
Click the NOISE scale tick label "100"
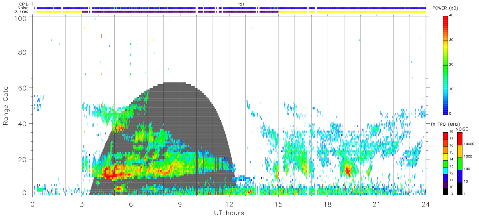tap(467, 169)
